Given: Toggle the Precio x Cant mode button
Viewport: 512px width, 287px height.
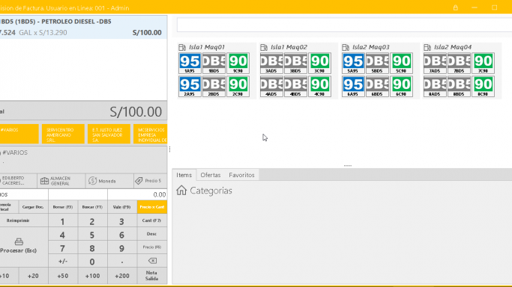Looking at the screenshot, I should (x=152, y=207).
